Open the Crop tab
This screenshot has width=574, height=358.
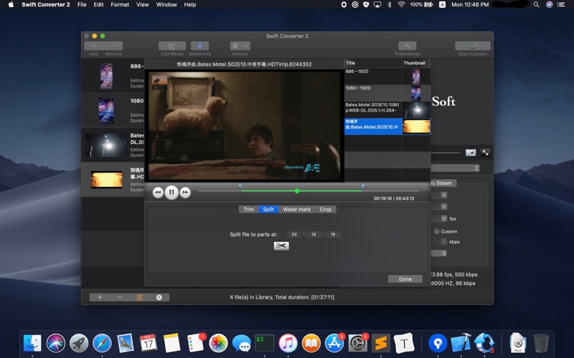click(x=325, y=210)
